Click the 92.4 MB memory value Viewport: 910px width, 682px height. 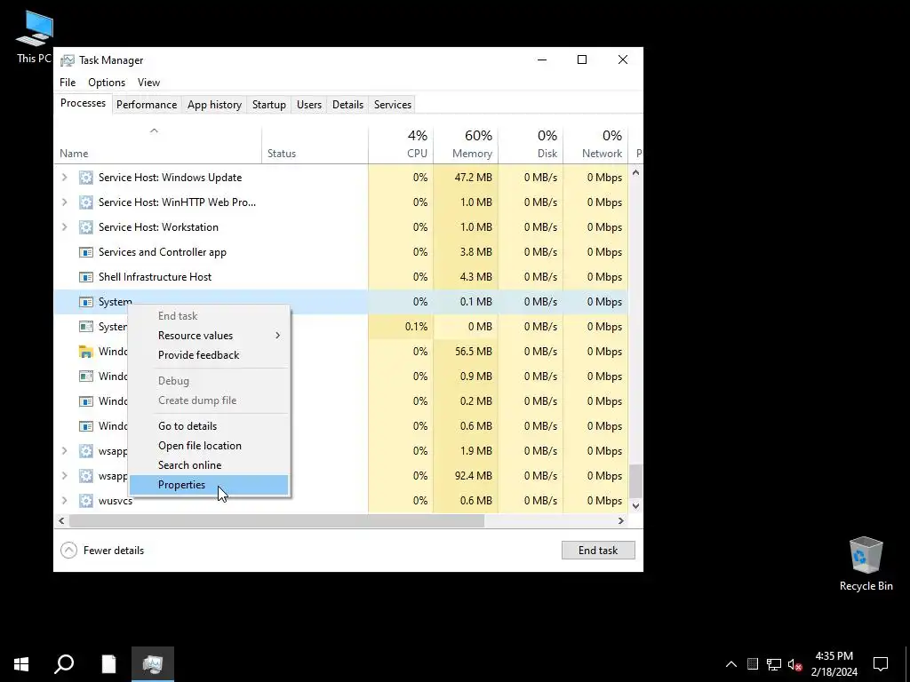[x=473, y=476]
